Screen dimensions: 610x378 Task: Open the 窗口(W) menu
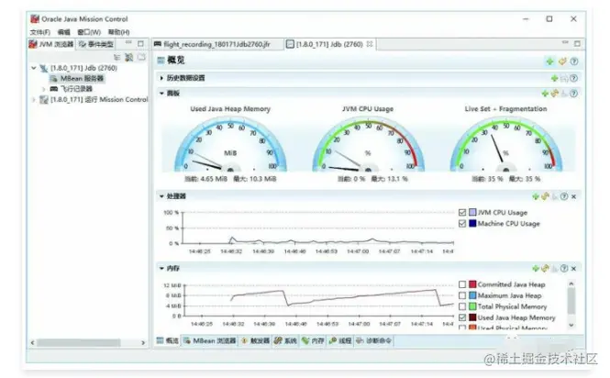(89, 32)
